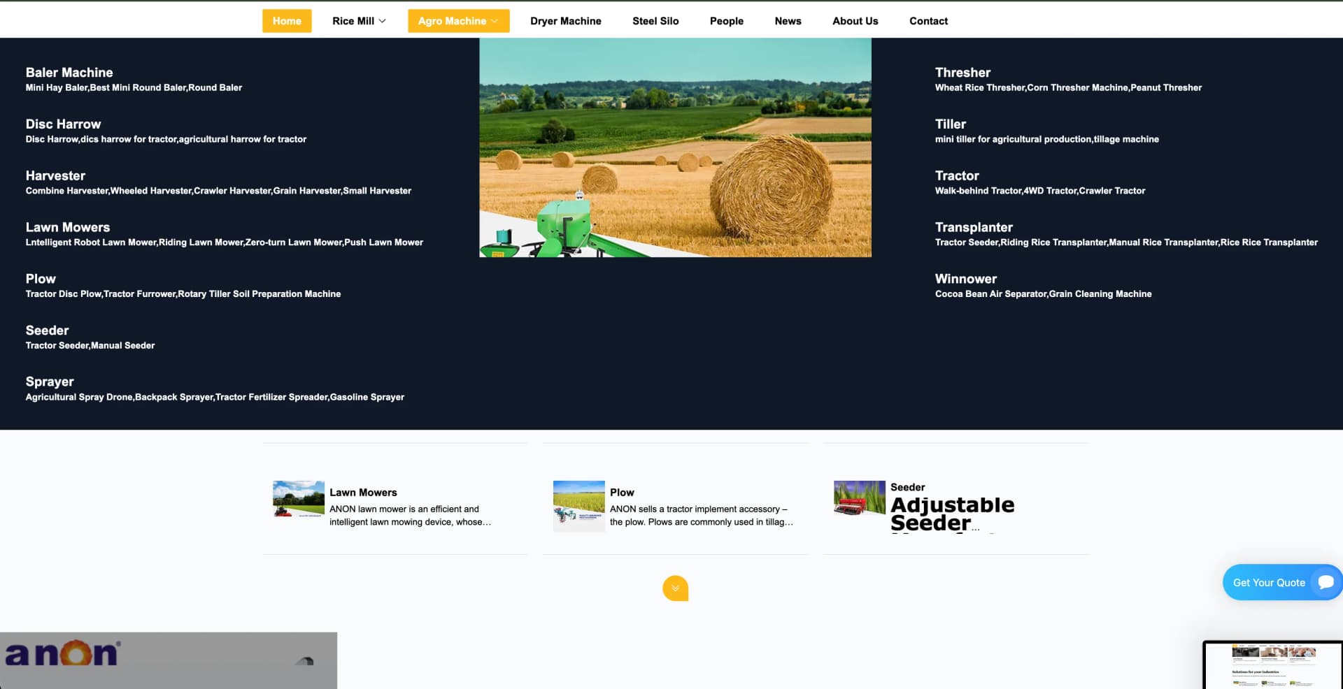Click the anon logo
Image resolution: width=1343 pixels, height=689 pixels.
click(x=63, y=653)
